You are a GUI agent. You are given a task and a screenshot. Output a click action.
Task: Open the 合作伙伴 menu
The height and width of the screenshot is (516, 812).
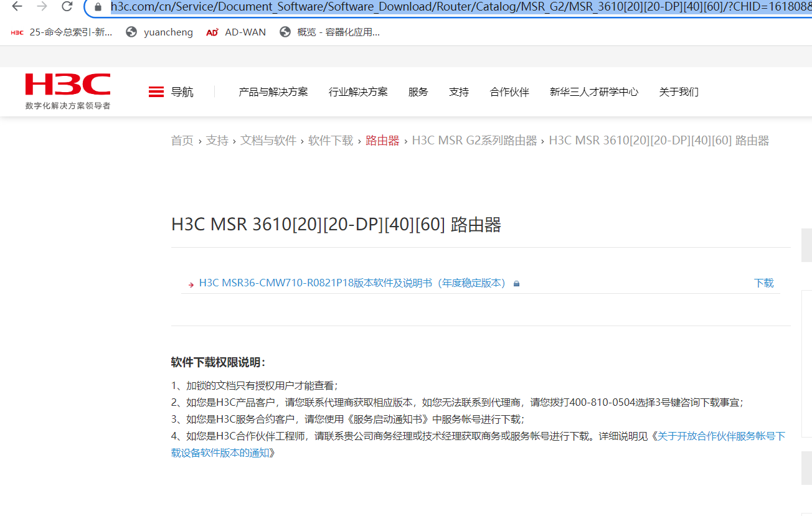coord(509,92)
